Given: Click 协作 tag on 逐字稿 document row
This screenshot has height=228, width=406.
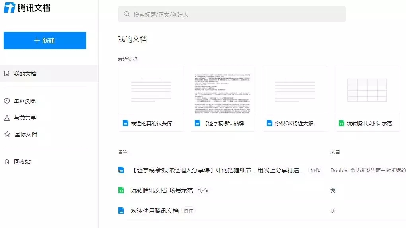Looking at the screenshot, I should point(315,170).
